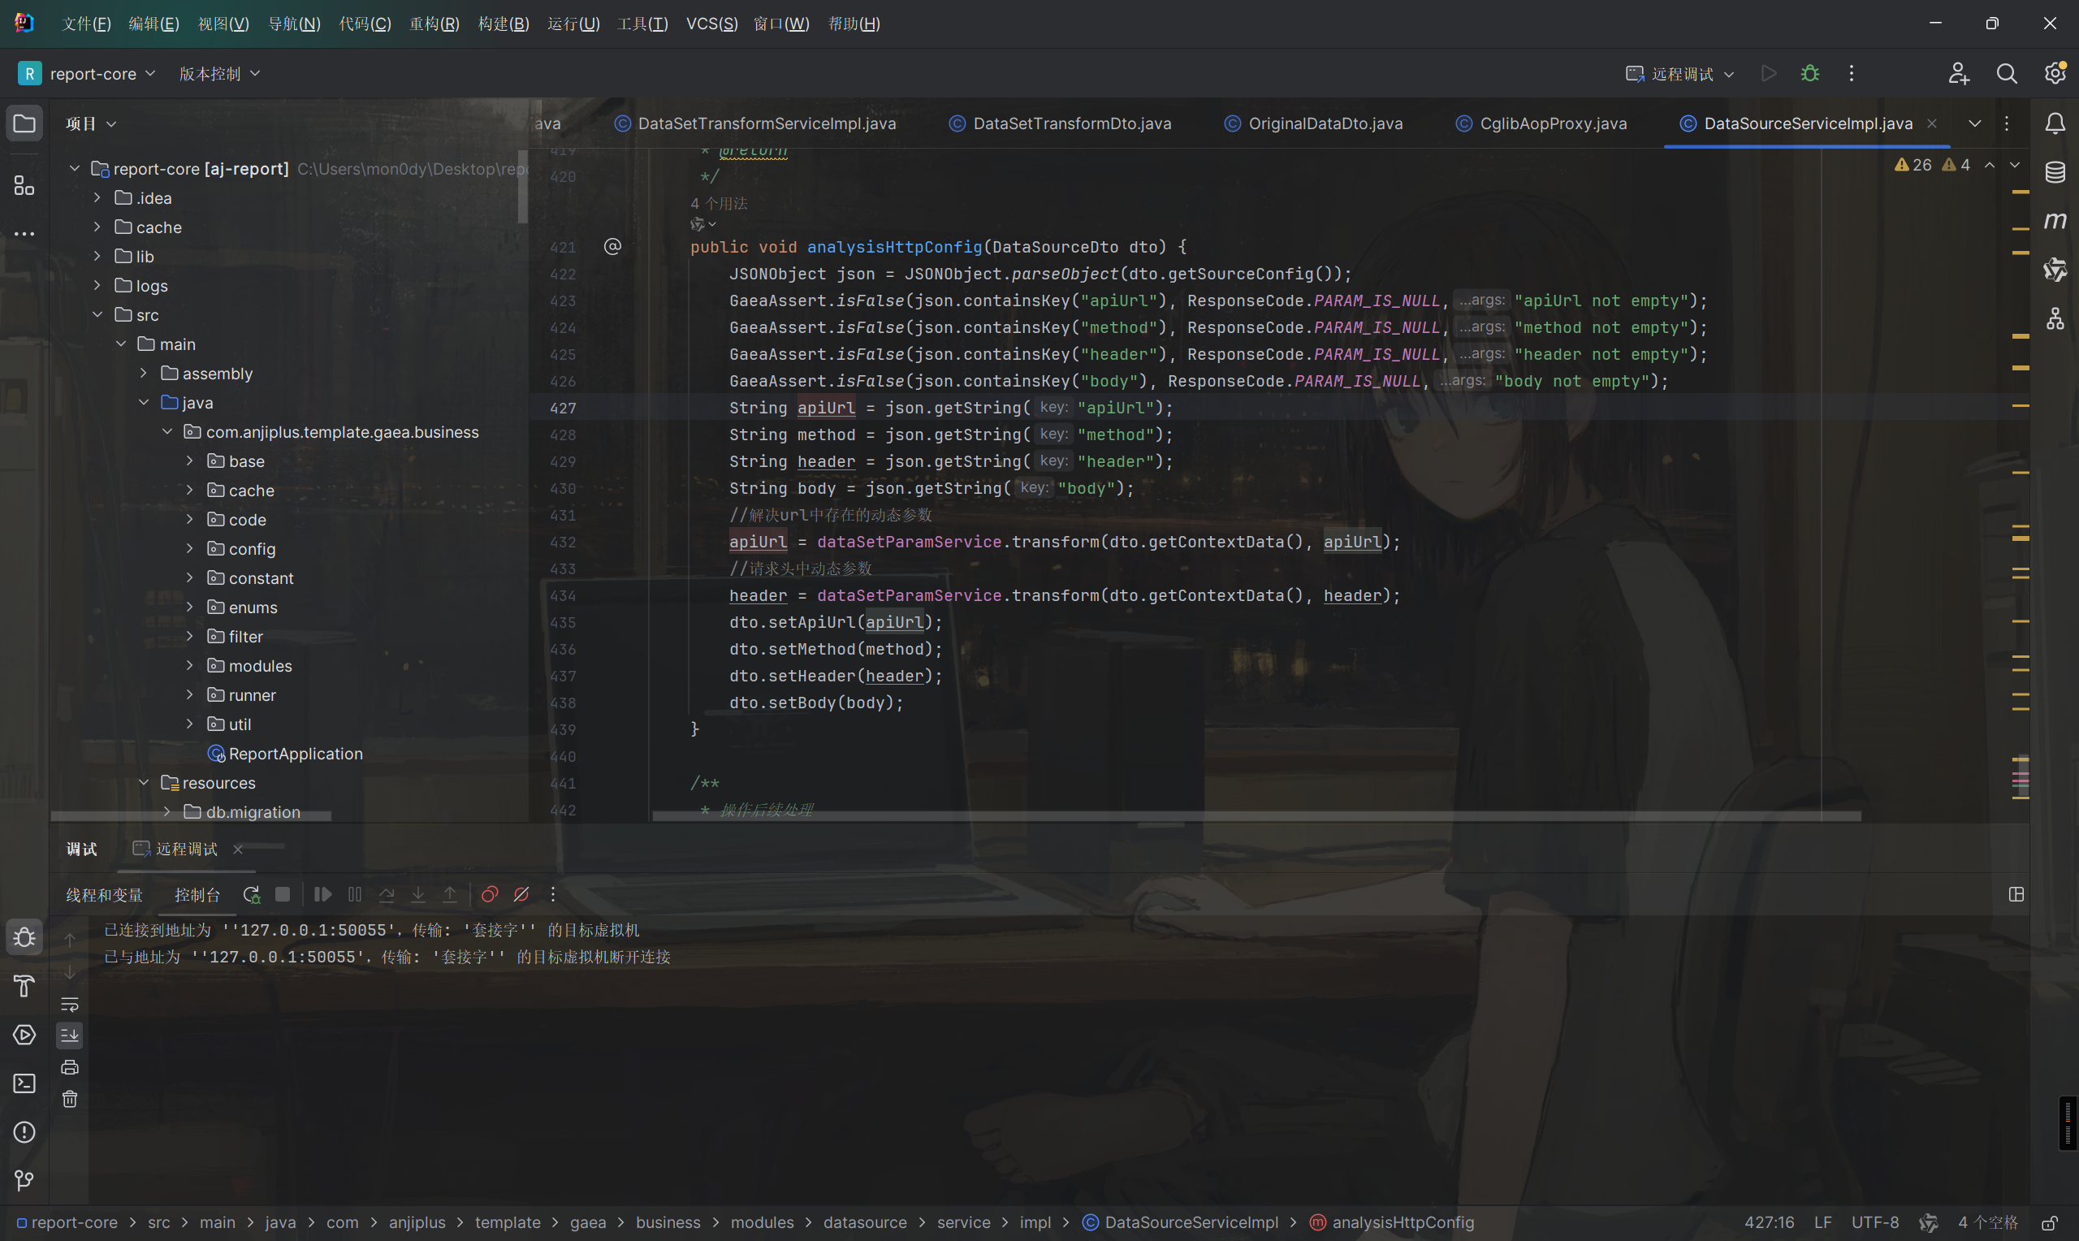2079x1241 pixels.
Task: Show hidden editor tabs dropdown
Action: [1974, 123]
